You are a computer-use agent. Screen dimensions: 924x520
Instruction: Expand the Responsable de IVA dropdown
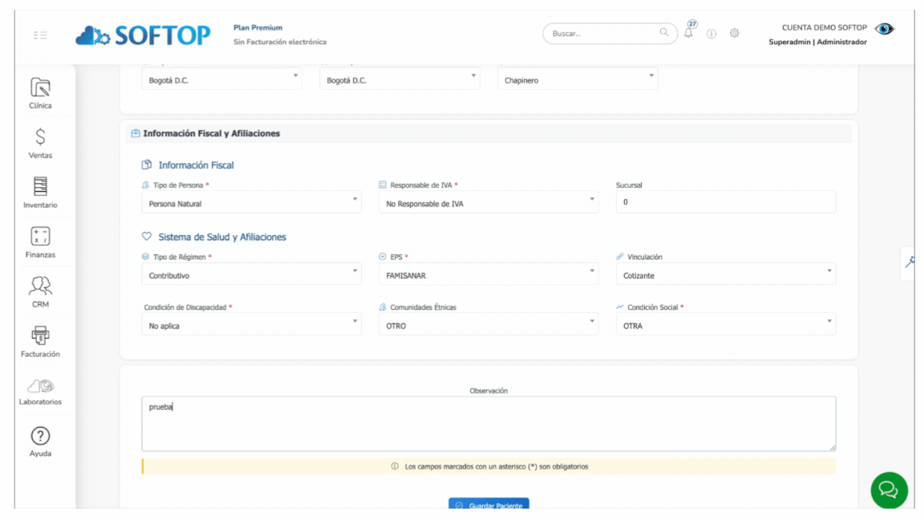(x=488, y=203)
